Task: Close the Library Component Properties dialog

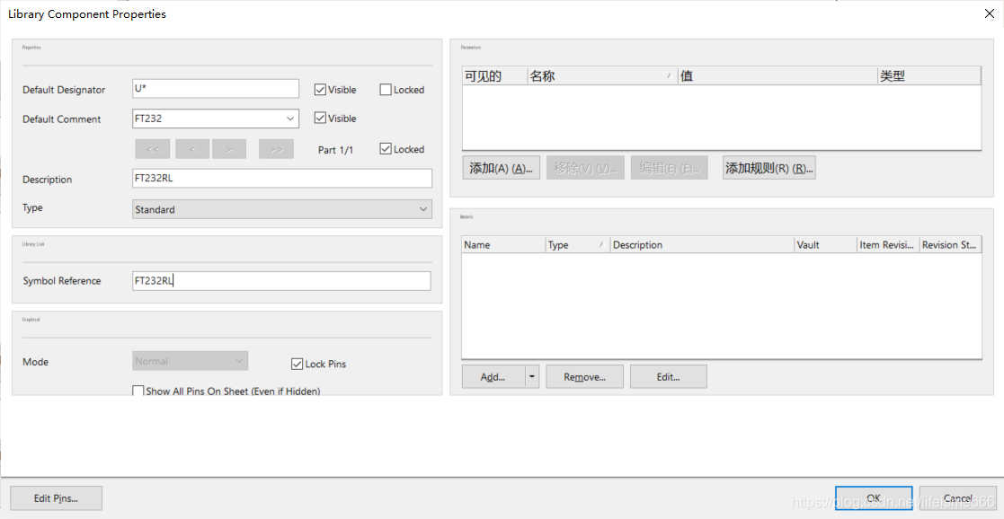Action: point(989,13)
